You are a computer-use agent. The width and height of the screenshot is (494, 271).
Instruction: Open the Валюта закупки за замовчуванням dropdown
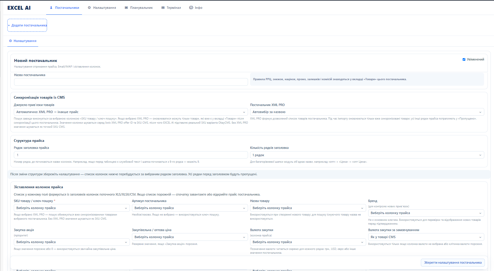pos(426,237)
